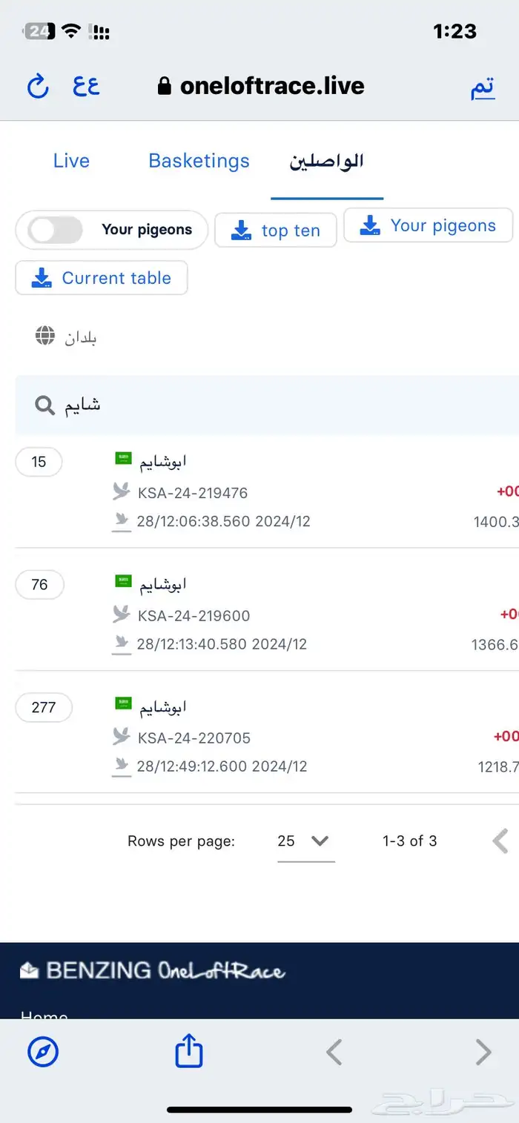
Task: Click the globe icon beside بلدان
Action: click(45, 337)
